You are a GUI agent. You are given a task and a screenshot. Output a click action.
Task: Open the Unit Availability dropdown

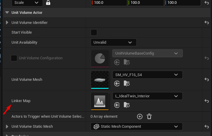114,42
